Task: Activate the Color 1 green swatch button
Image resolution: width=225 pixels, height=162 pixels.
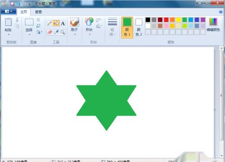Action: (127, 27)
